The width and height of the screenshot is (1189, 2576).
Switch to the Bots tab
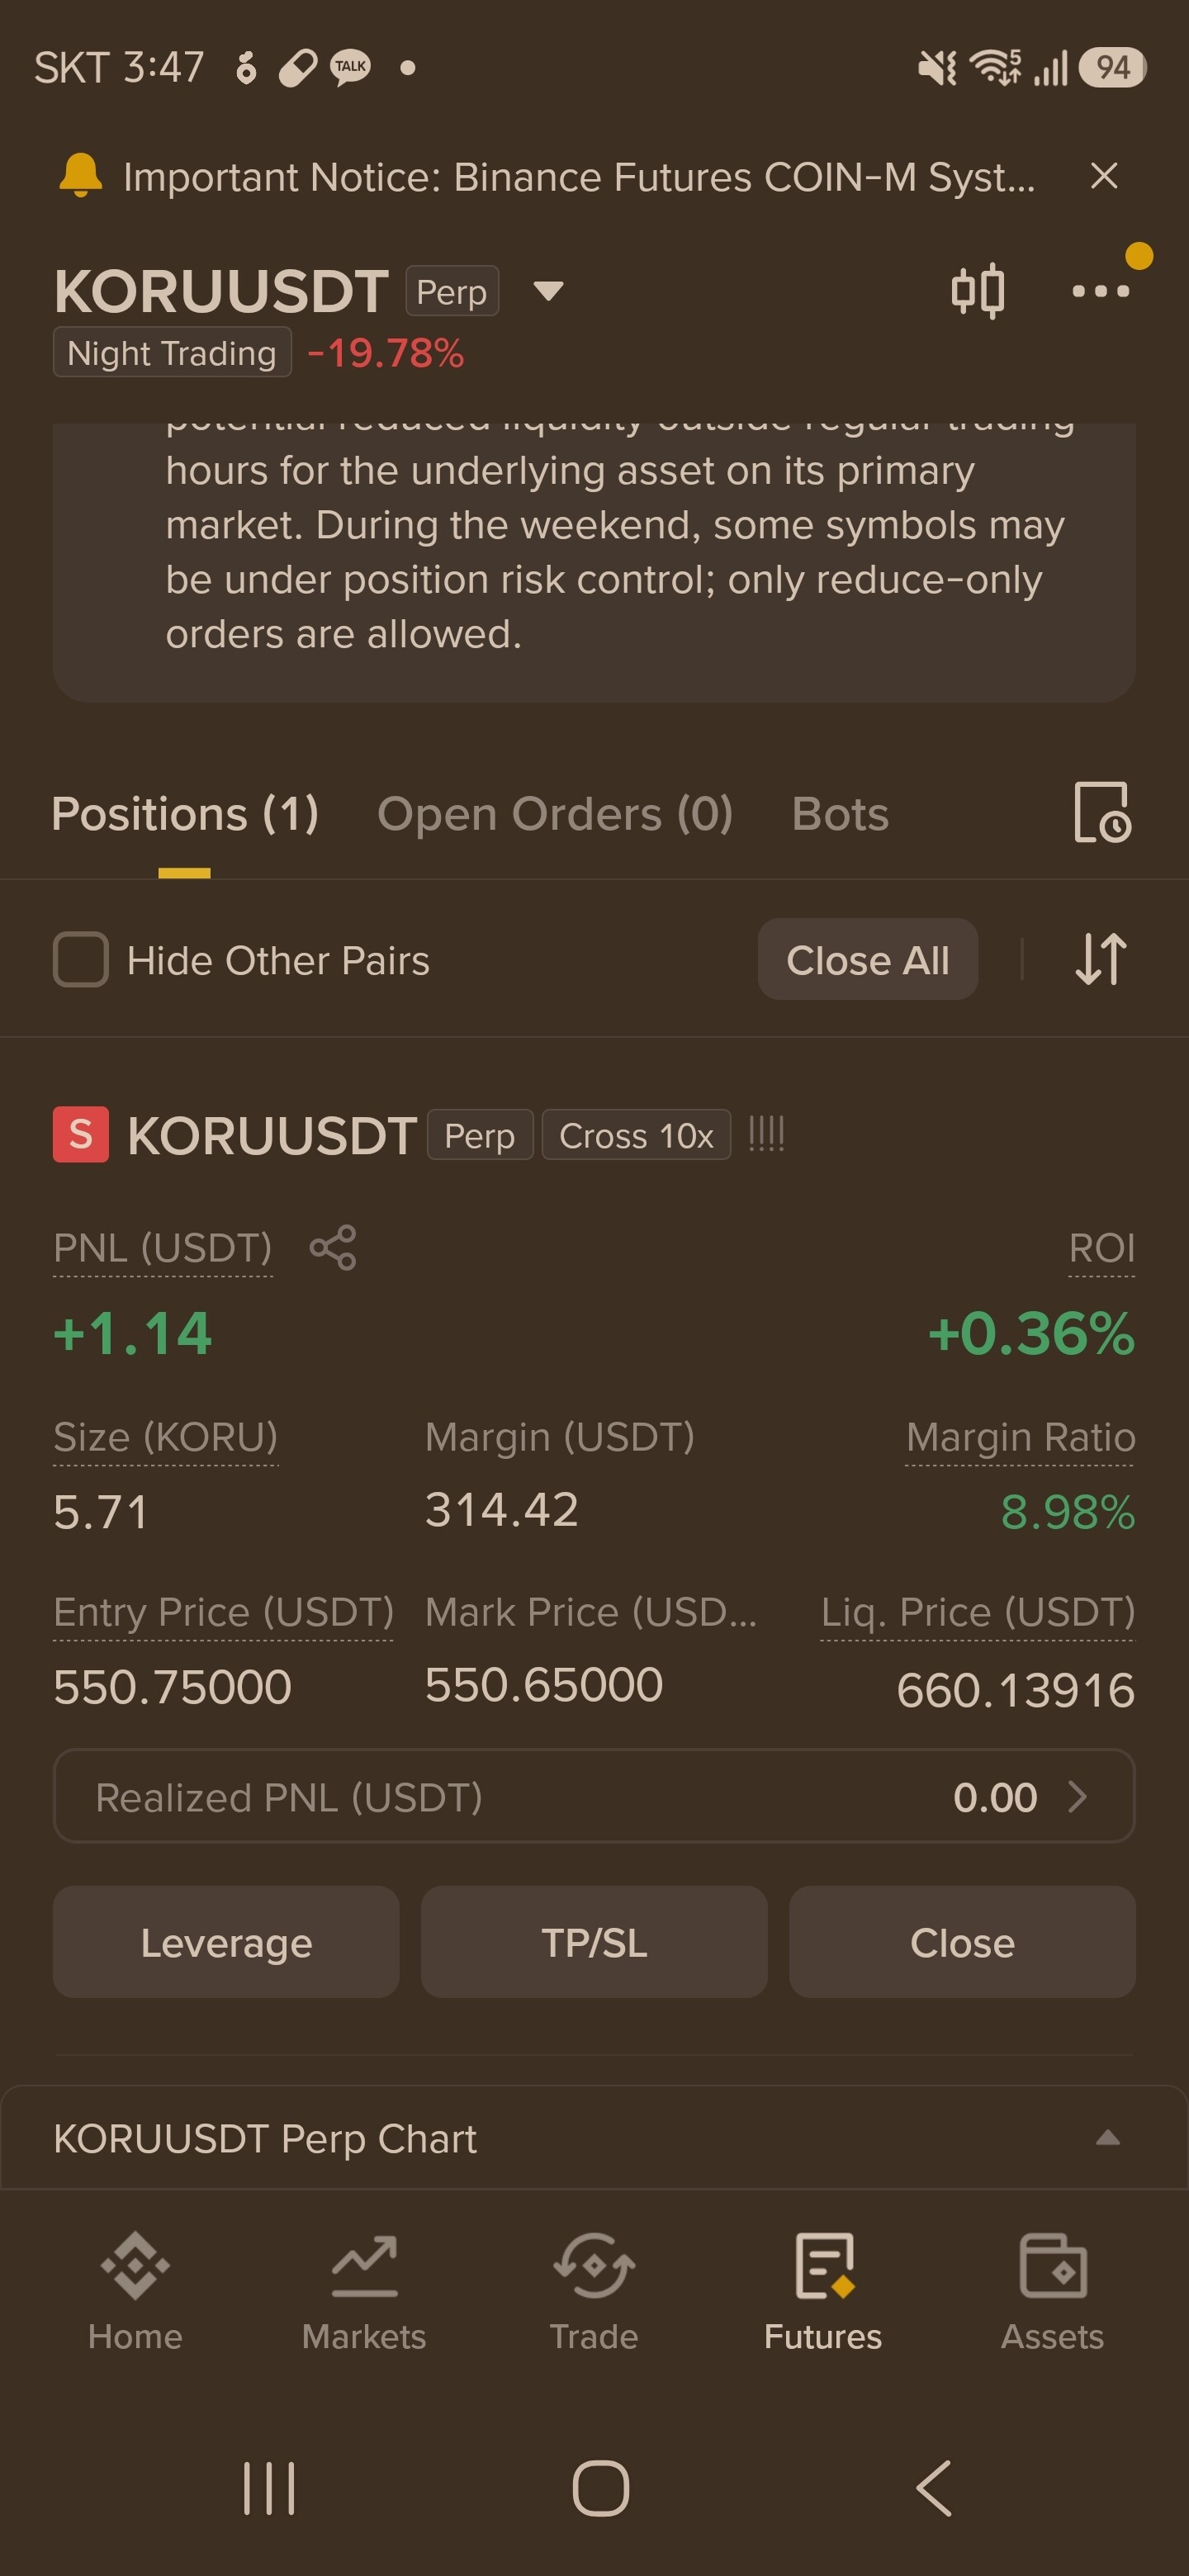(840, 814)
